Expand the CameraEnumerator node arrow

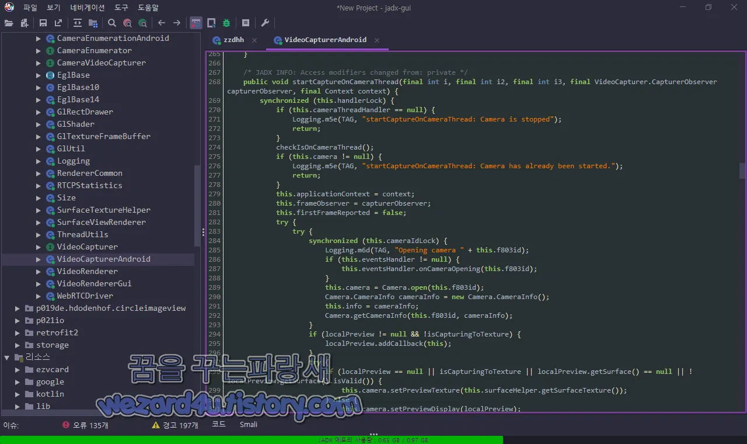pyautogui.click(x=39, y=50)
